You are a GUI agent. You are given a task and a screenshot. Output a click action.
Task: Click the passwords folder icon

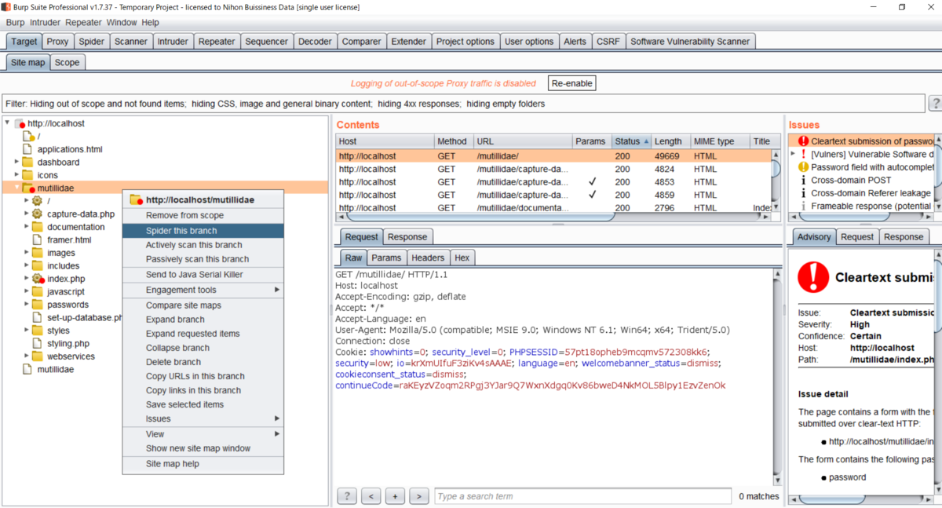click(37, 305)
